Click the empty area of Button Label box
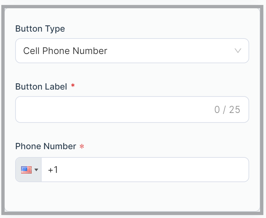Viewport: 266px width, 218px height. (114, 110)
